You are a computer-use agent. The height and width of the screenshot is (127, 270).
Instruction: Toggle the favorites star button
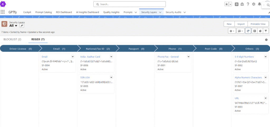click(226, 4)
